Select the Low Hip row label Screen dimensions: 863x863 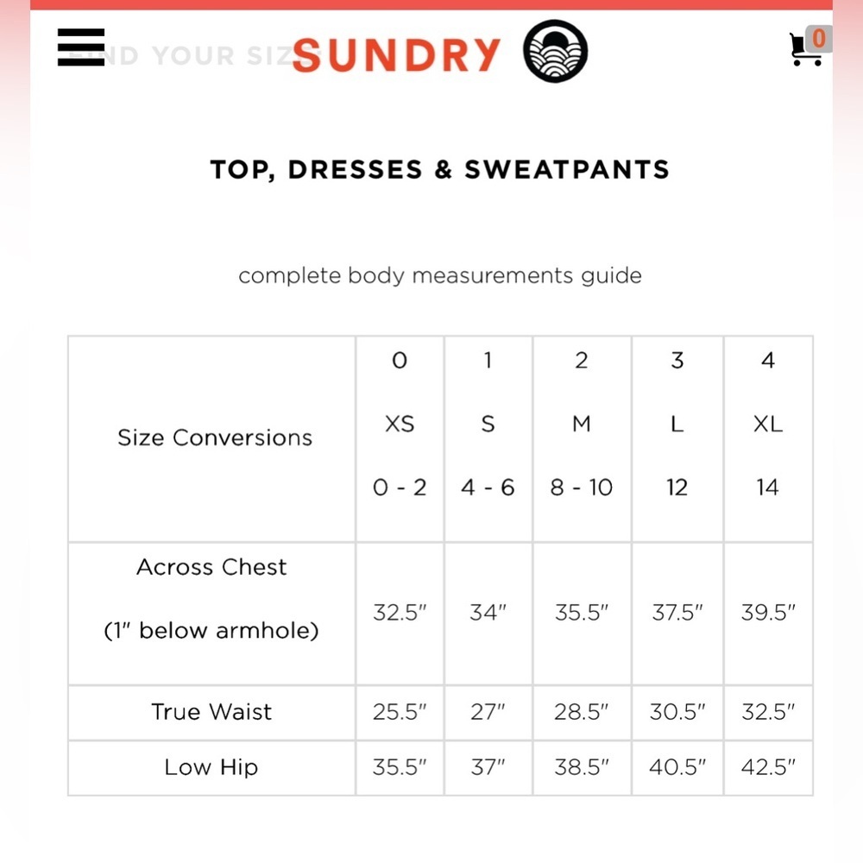click(x=211, y=767)
